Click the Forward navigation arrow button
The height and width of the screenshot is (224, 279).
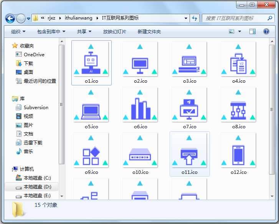[x=21, y=18]
